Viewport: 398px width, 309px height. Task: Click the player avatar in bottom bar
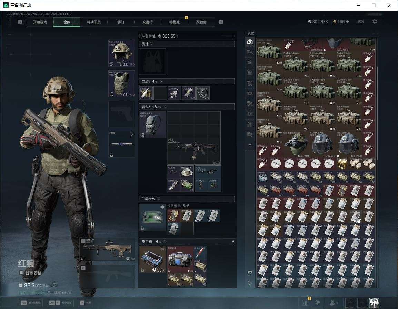point(374,303)
